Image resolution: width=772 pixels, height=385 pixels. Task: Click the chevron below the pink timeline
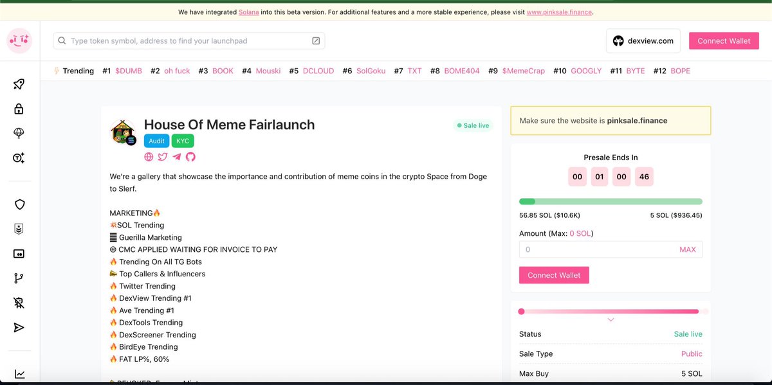point(611,319)
